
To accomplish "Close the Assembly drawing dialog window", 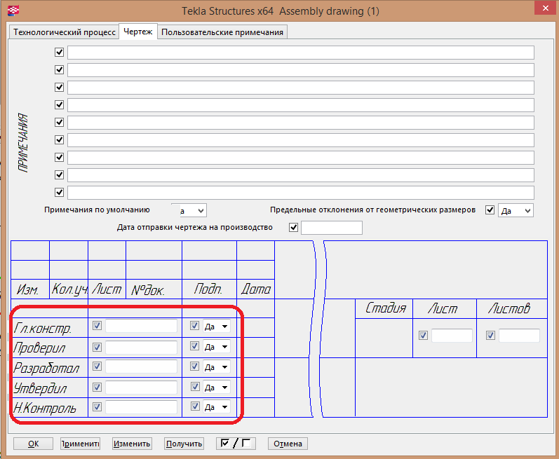I will click(x=539, y=9).
